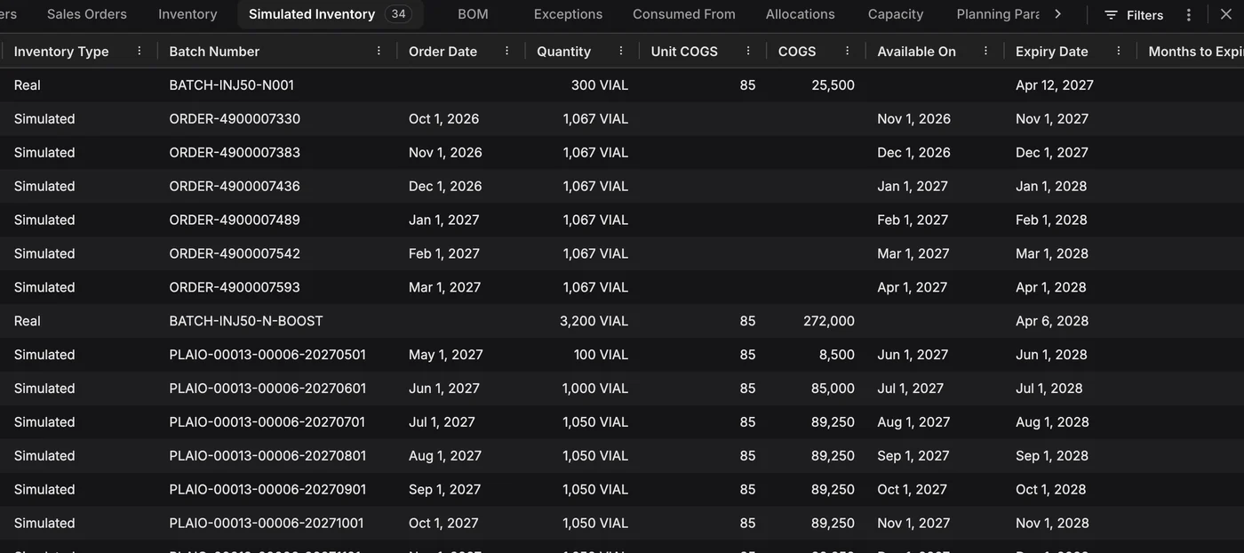Viewport: 1244px width, 553px height.
Task: Select PLAIO-00013-00006-20270501 batch cell
Action: (x=267, y=355)
